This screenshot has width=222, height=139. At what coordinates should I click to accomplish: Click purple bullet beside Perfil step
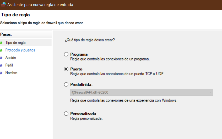[x=1, y=65]
